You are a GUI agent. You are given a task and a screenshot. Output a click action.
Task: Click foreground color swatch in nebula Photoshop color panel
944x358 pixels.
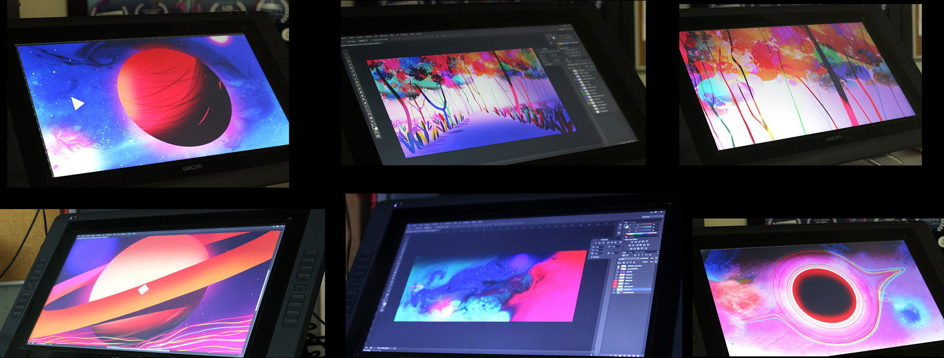click(x=625, y=225)
